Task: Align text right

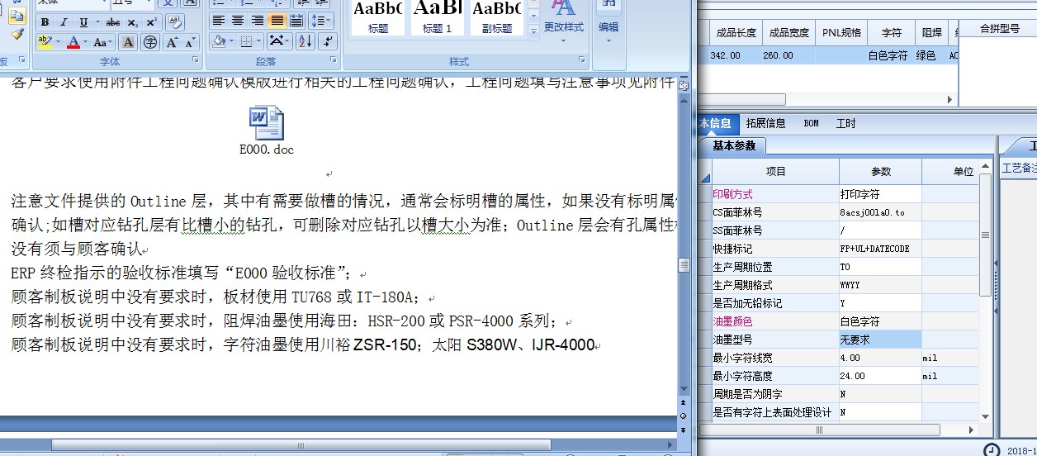Action: [257, 21]
